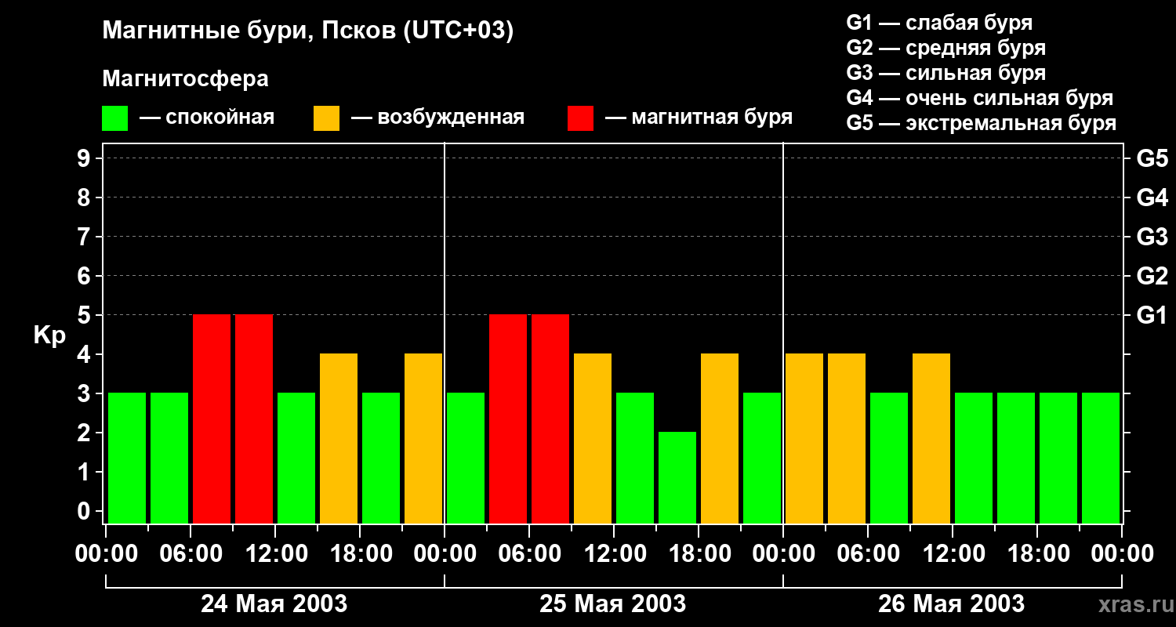
Task: Click the 'Магнитосфера' legend heading
Action: pyautogui.click(x=185, y=79)
